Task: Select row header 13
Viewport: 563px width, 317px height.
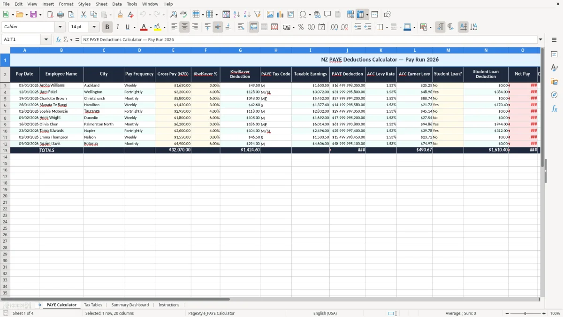Action: [x=5, y=150]
